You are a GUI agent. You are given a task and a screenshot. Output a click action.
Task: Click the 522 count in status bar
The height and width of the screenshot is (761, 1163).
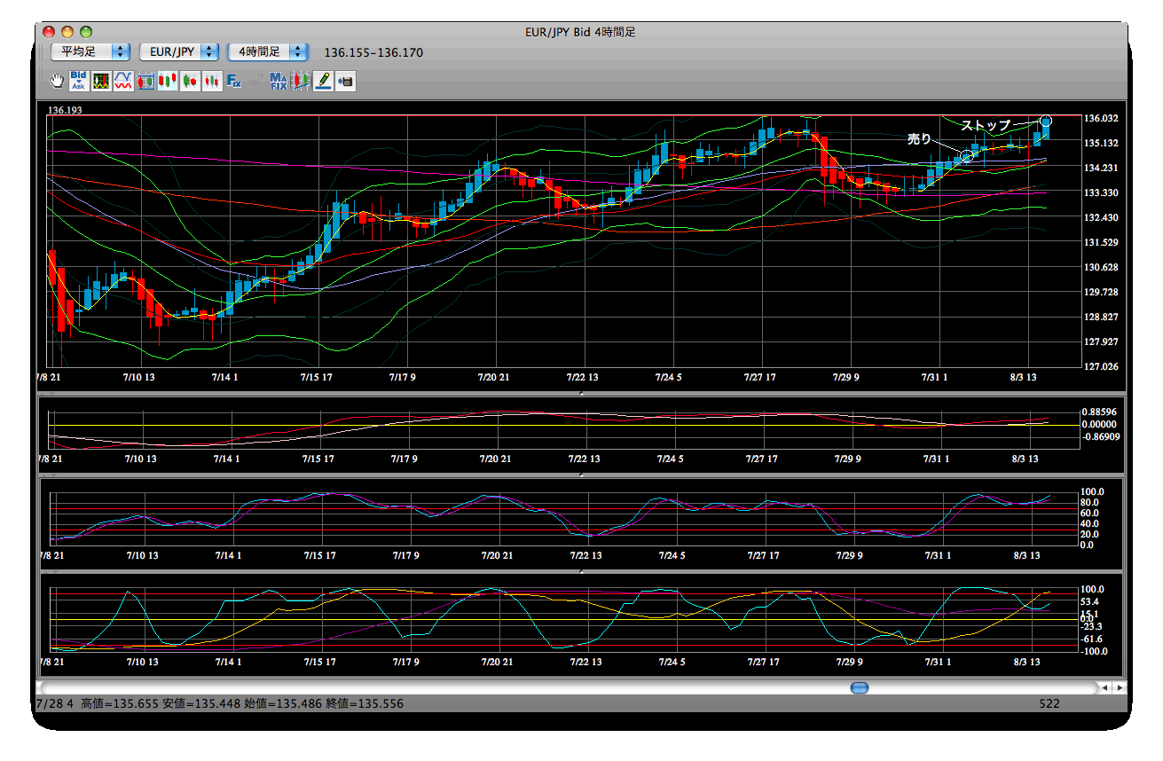[1049, 704]
